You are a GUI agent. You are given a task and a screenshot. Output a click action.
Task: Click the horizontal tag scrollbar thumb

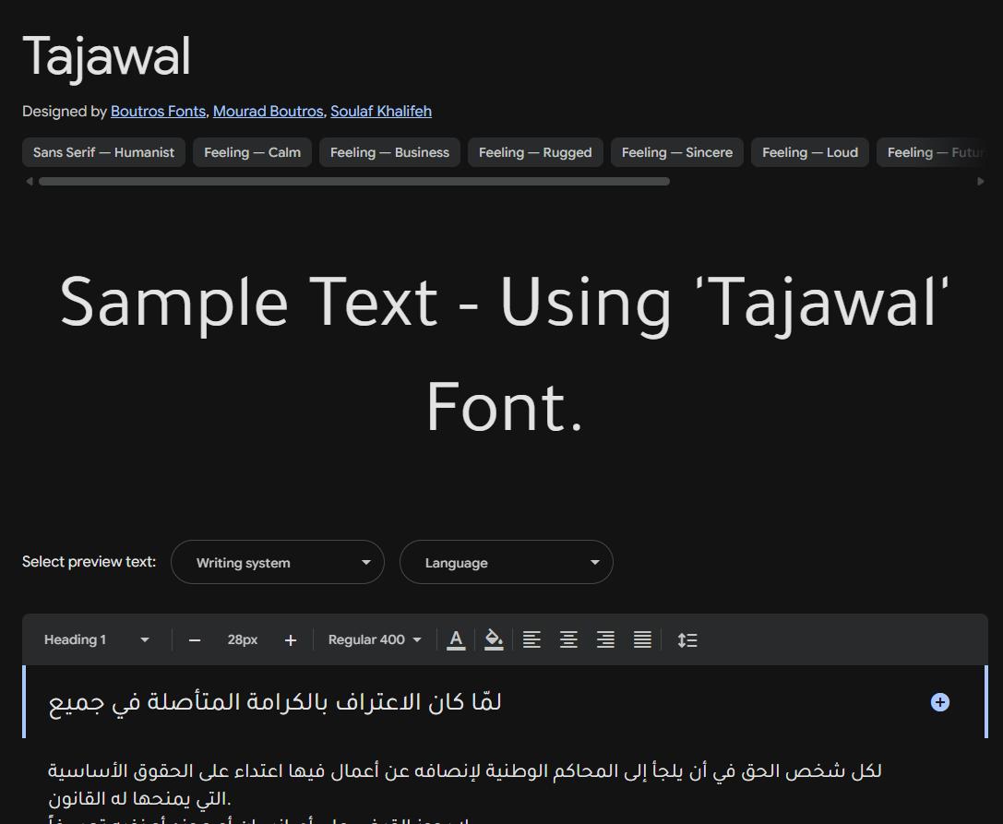[x=354, y=182]
